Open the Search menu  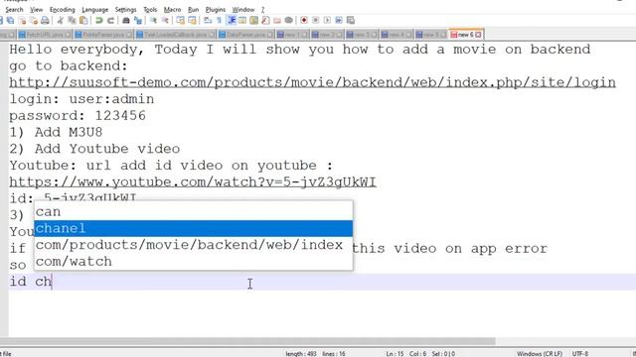point(14,9)
